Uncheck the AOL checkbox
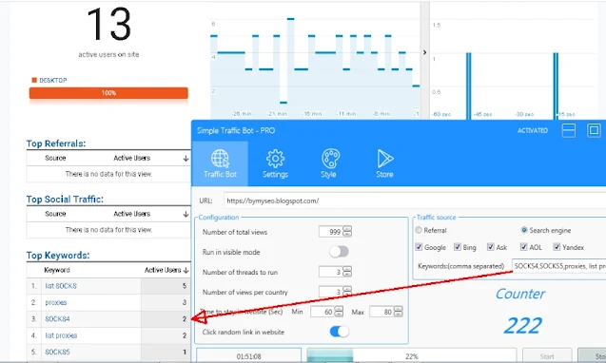The height and width of the screenshot is (363, 606). pyautogui.click(x=523, y=247)
